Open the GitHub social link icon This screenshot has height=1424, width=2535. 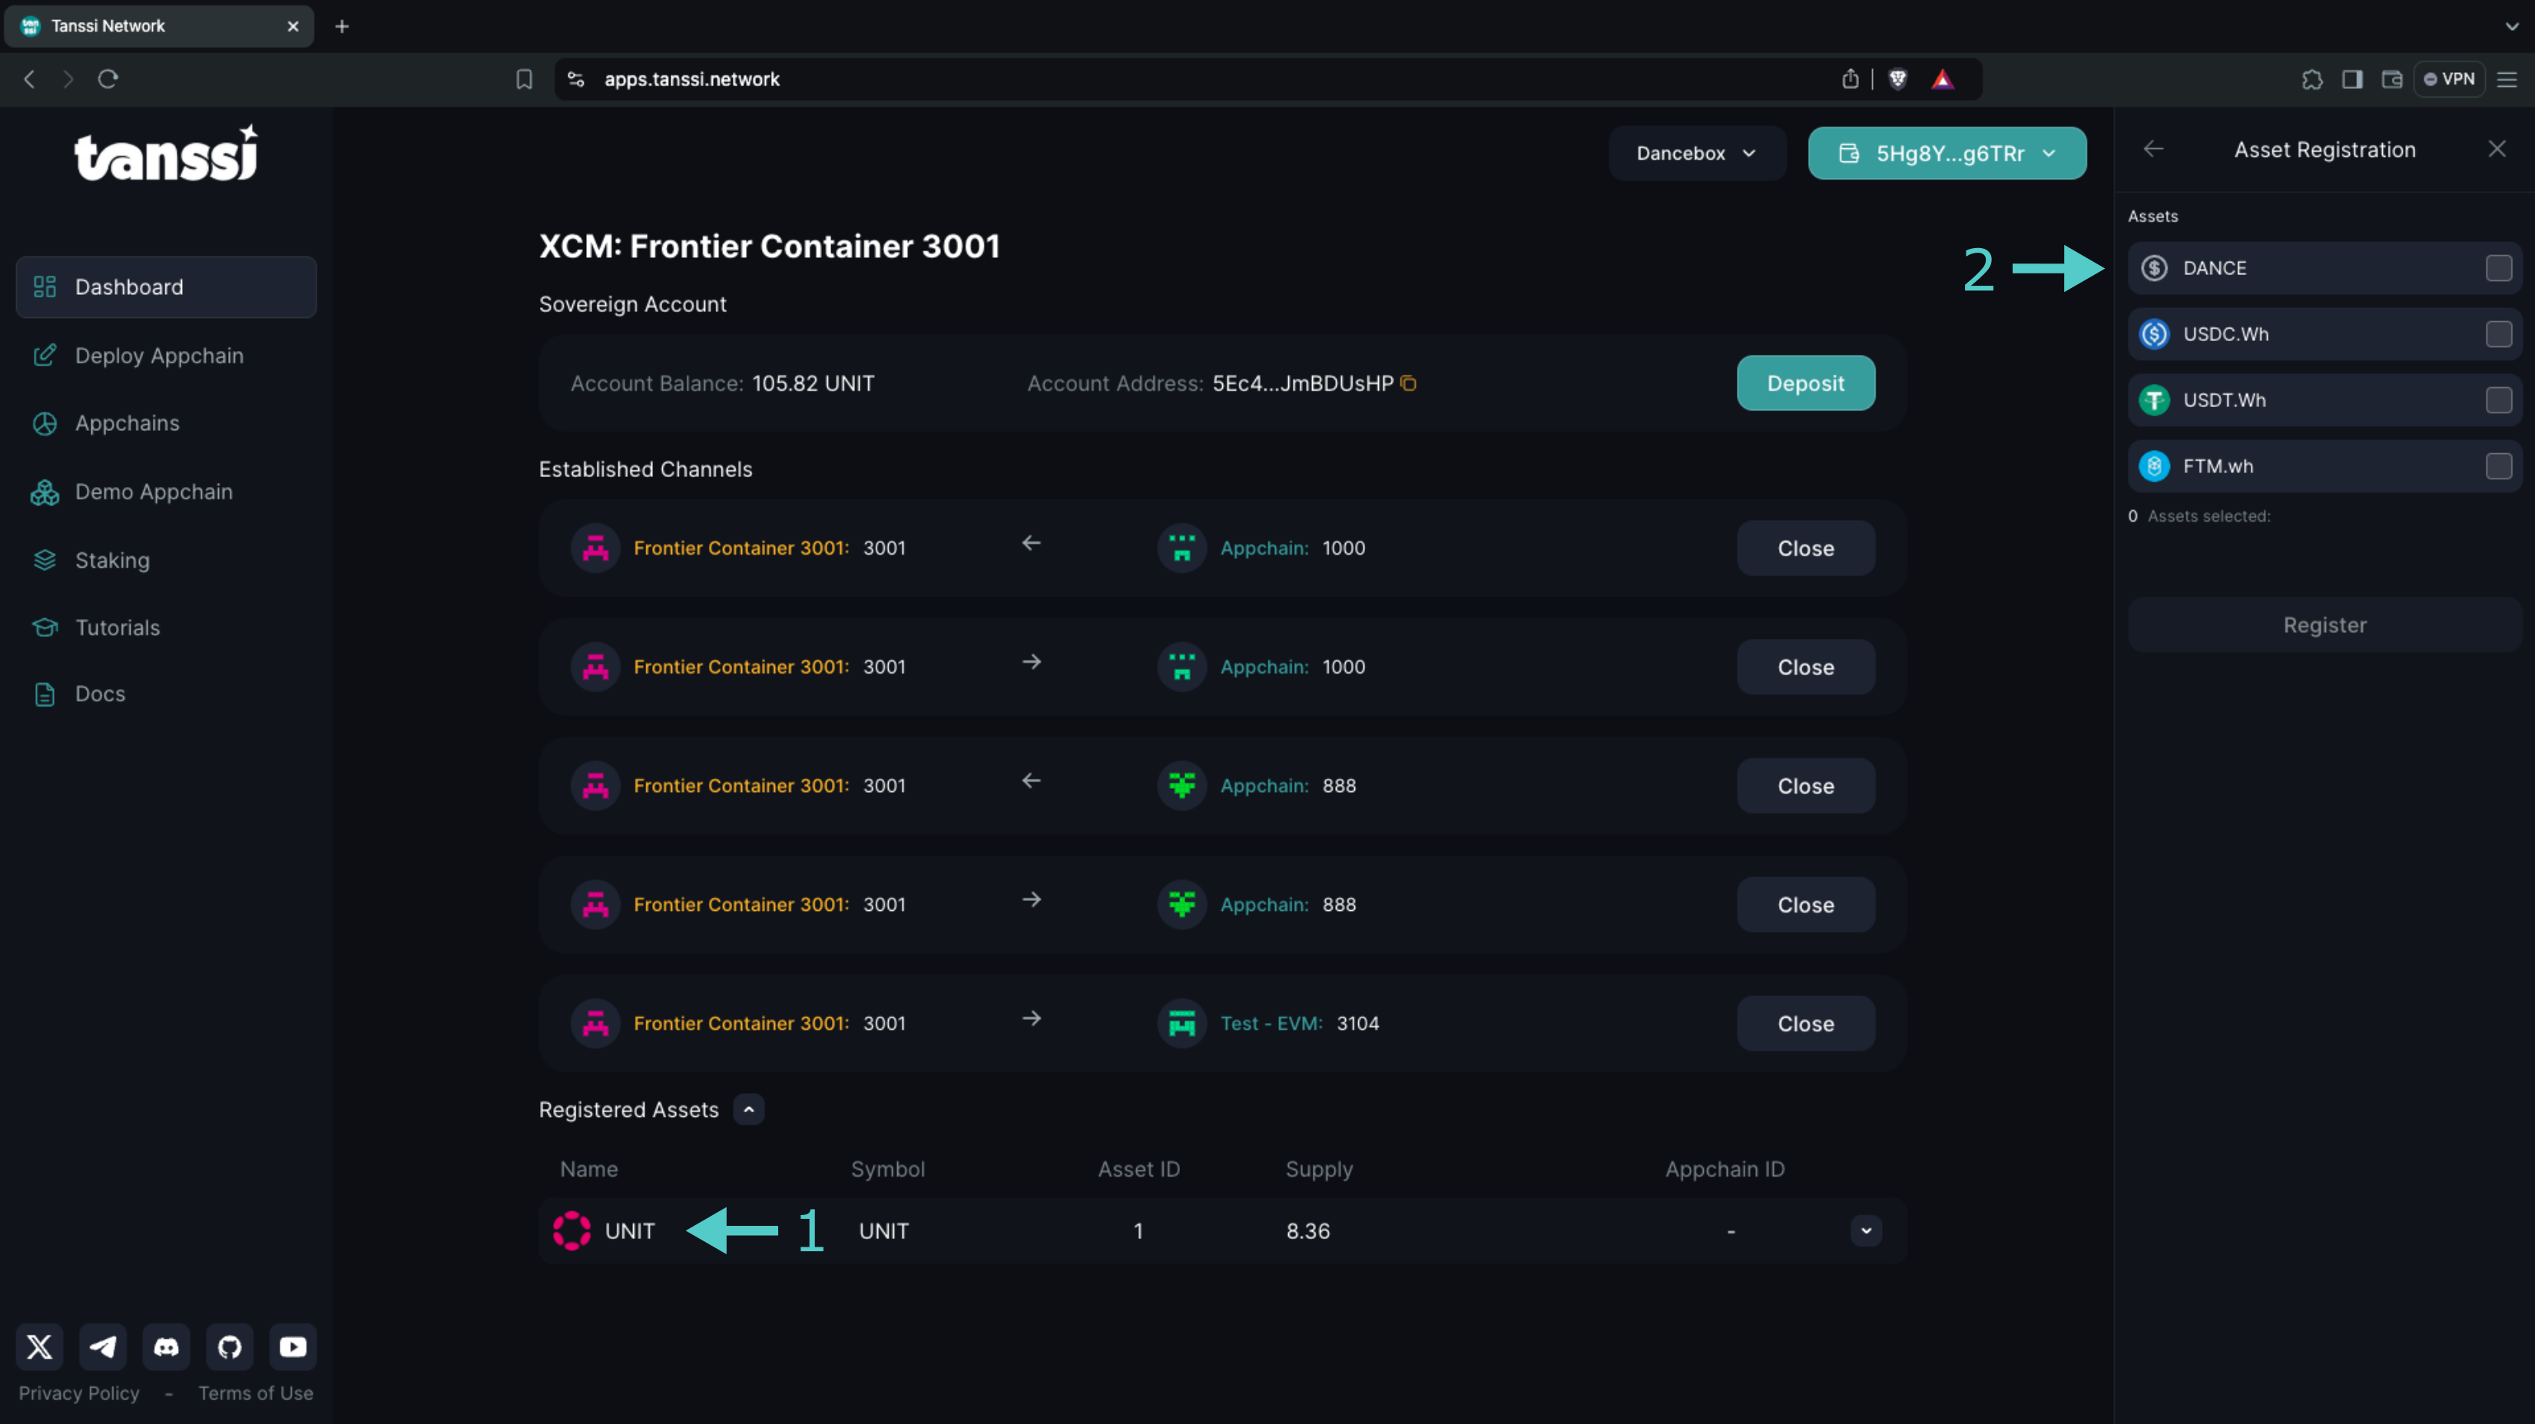pos(229,1346)
